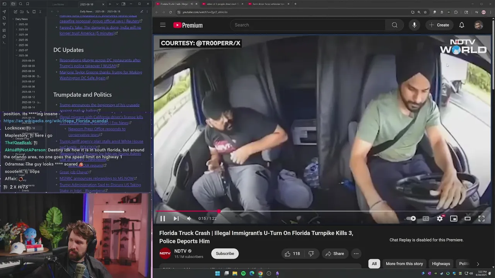Screen dimensions: 495x278
Task: Mute audio on the Florida Truck Crash tab
Action: [192, 4]
